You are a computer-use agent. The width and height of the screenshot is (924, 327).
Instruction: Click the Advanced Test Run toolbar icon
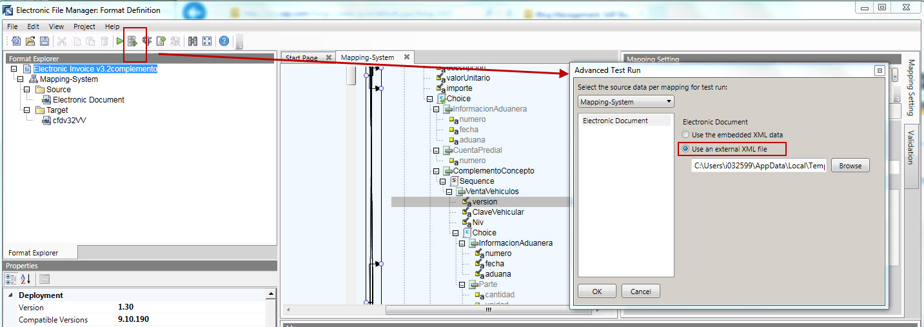tap(133, 41)
